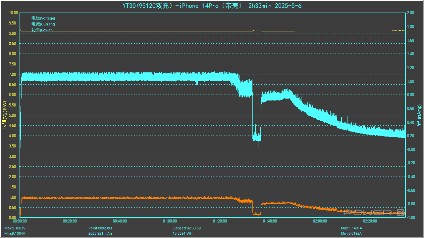Toggle the 电压(Voltage) legend entry

point(43,18)
